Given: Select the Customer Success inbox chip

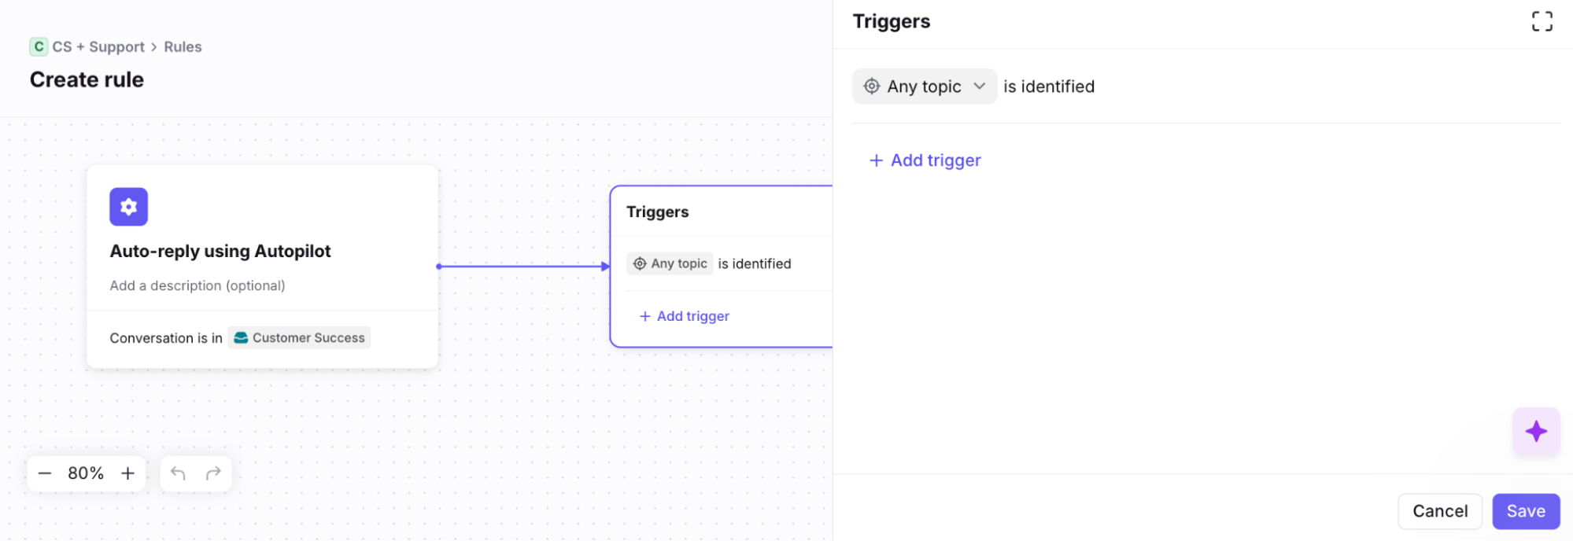Looking at the screenshot, I should (x=299, y=338).
